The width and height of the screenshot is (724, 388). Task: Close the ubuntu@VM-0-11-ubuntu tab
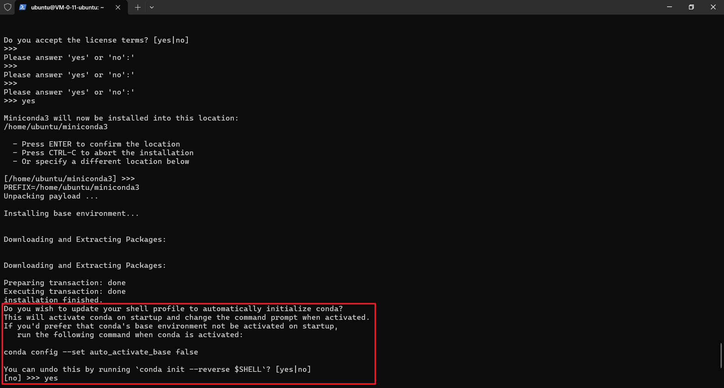point(118,7)
